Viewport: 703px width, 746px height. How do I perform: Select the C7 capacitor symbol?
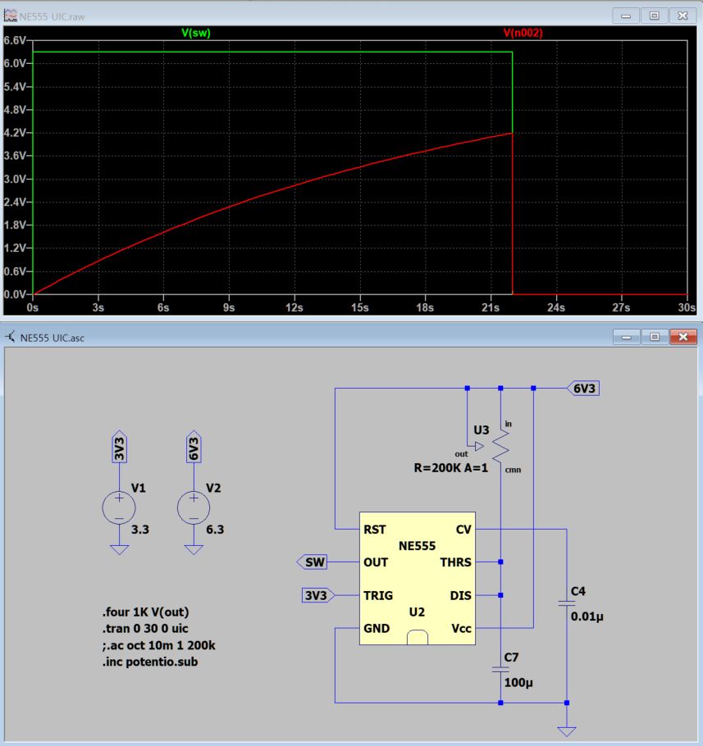click(500, 669)
